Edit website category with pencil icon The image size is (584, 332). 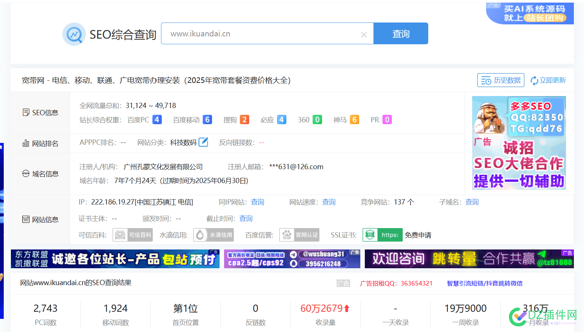click(203, 142)
